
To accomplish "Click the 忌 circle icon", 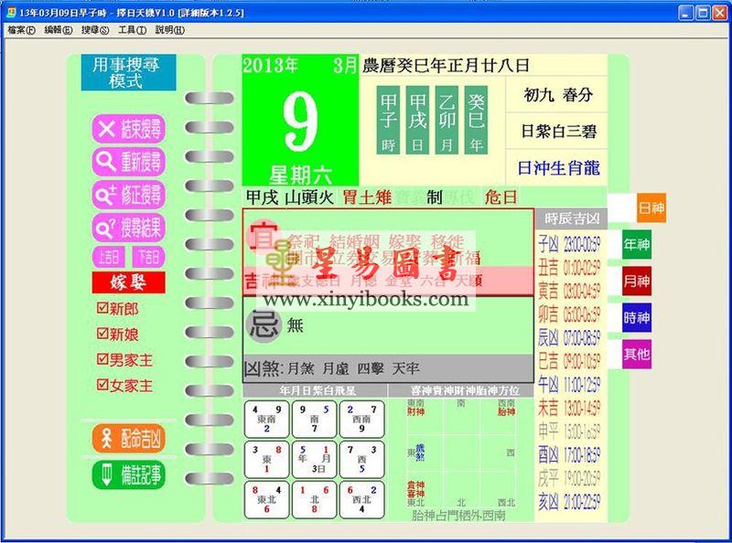I will (x=264, y=325).
